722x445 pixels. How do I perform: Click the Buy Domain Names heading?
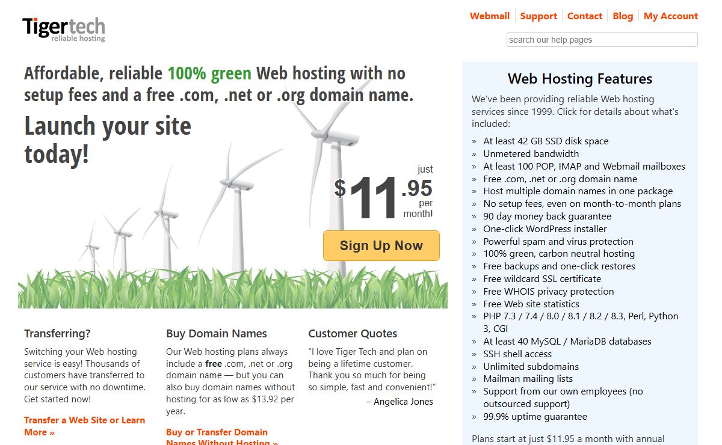click(217, 334)
